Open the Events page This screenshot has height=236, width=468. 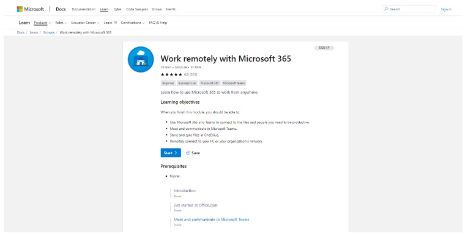[171, 9]
